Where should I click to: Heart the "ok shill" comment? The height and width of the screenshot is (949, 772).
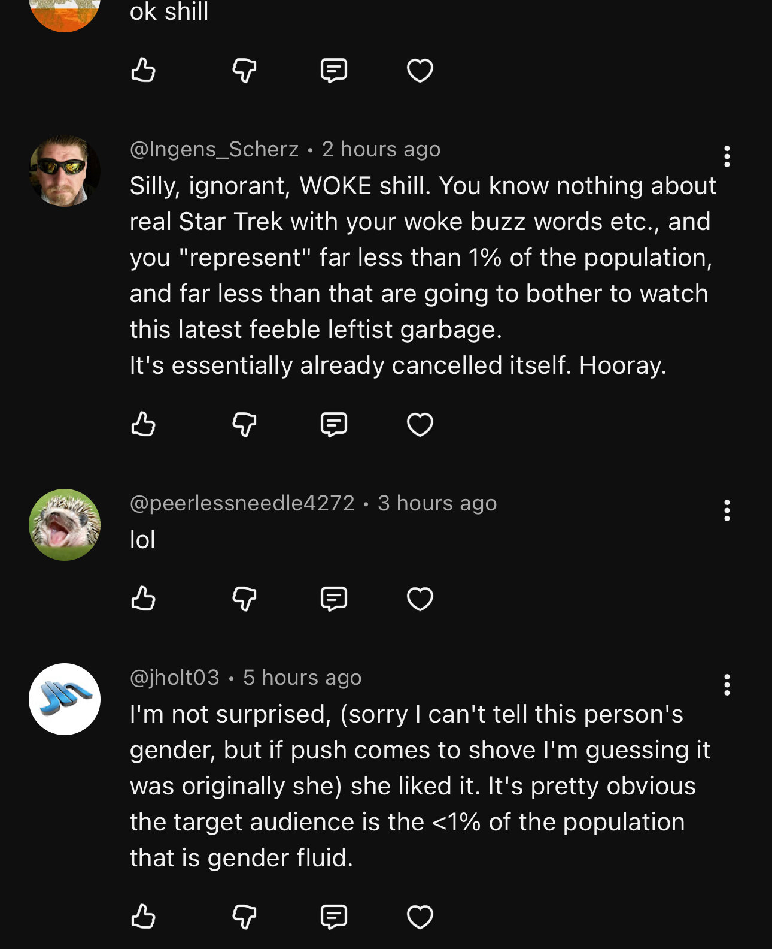point(420,70)
